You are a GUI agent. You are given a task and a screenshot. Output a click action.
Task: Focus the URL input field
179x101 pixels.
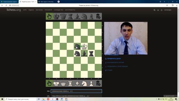coord(76,96)
